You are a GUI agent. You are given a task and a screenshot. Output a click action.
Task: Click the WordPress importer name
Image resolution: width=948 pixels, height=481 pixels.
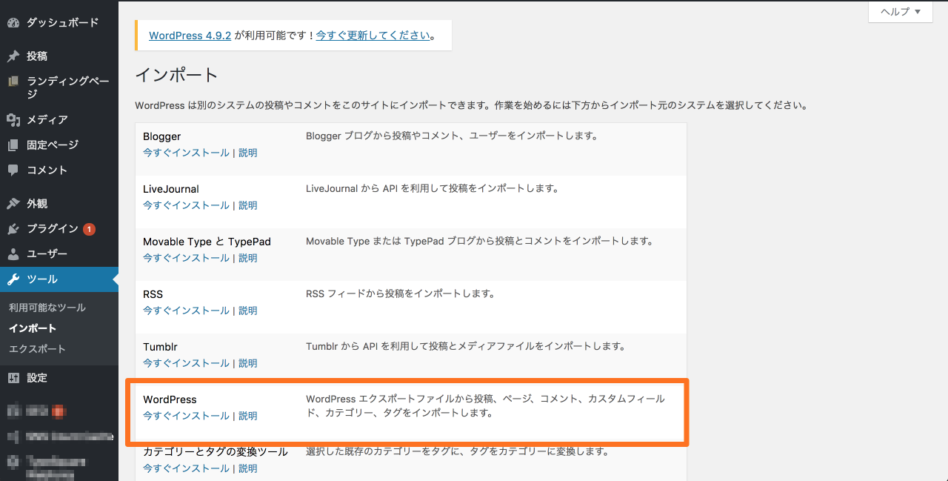click(x=170, y=399)
